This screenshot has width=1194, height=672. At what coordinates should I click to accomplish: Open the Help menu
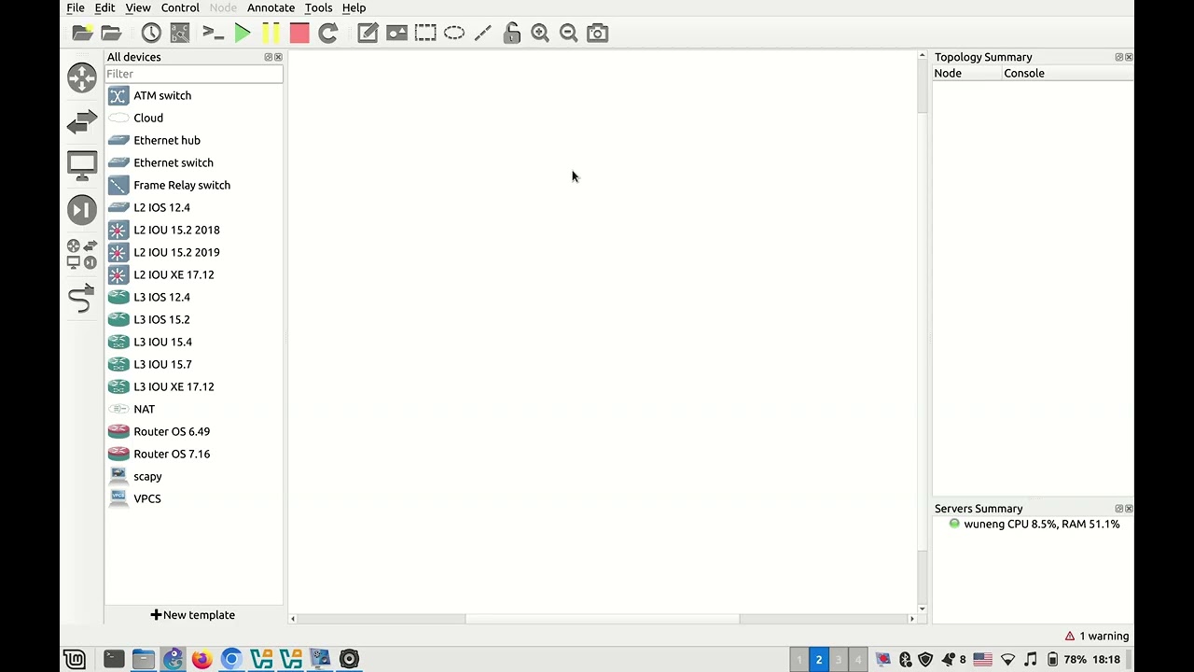pos(354,7)
